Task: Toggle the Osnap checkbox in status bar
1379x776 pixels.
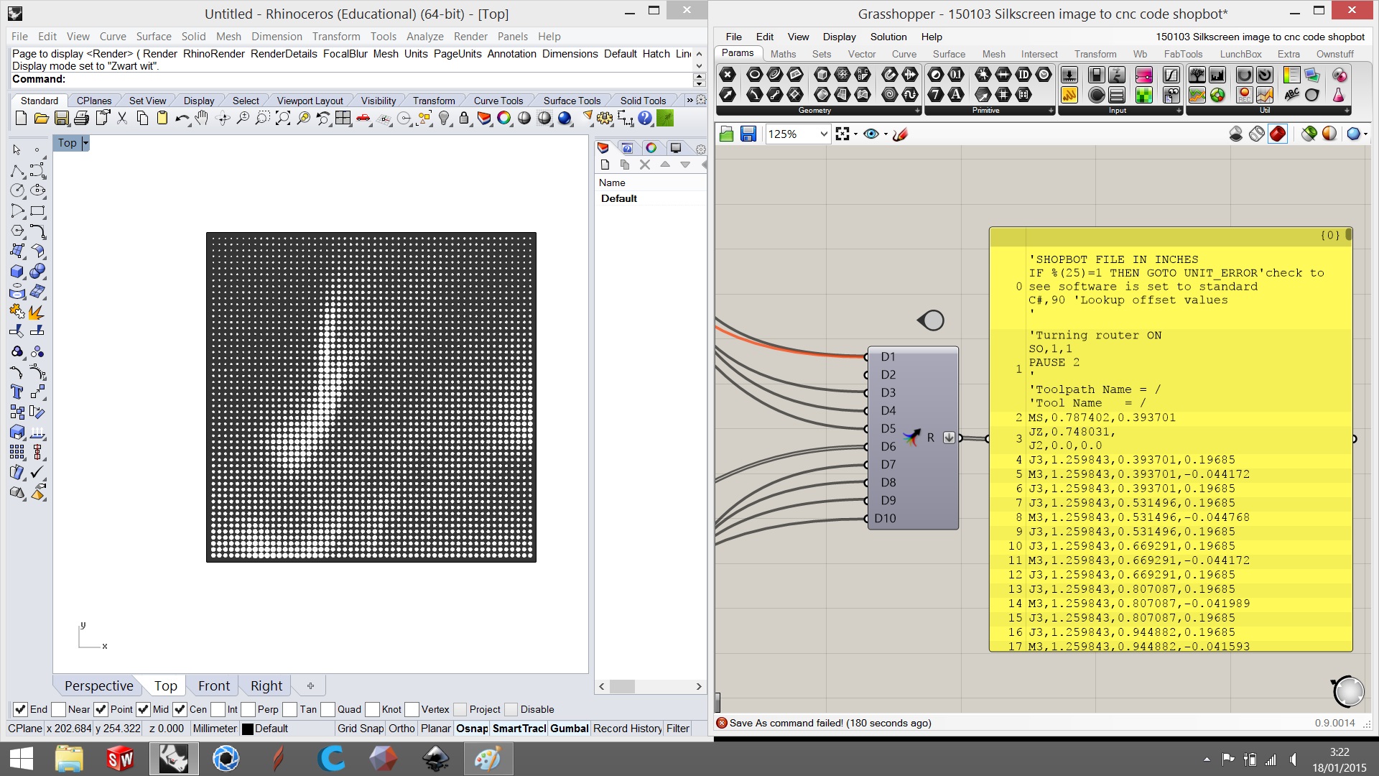Action: pyautogui.click(x=473, y=729)
